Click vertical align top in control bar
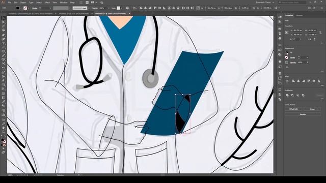Image resolution: width=326 pixels, height=183 pixels. pos(155,8)
